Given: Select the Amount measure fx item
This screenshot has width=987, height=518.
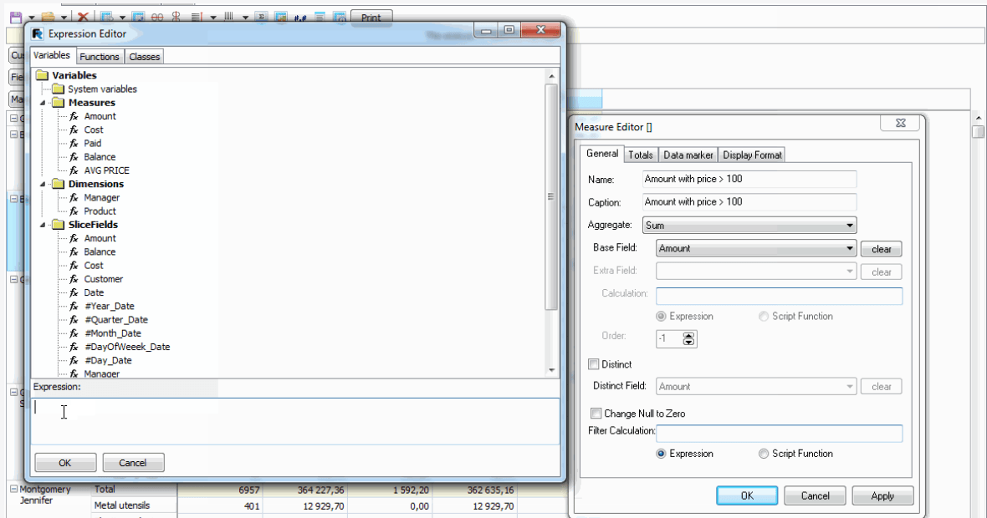Looking at the screenshot, I should (100, 116).
